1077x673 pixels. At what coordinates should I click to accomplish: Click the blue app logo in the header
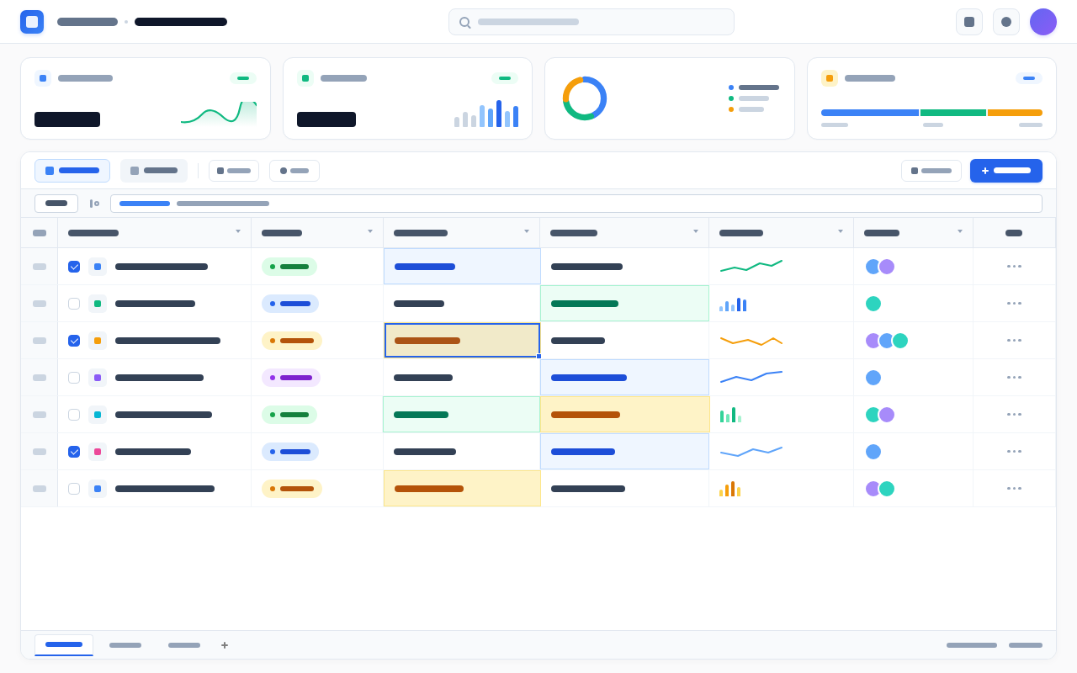click(x=32, y=22)
